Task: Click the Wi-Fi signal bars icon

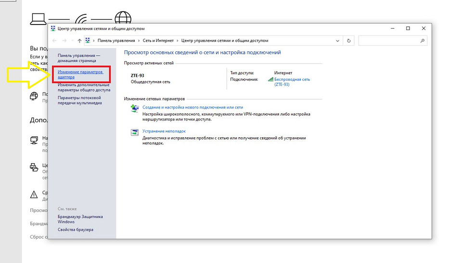Action: [x=270, y=80]
